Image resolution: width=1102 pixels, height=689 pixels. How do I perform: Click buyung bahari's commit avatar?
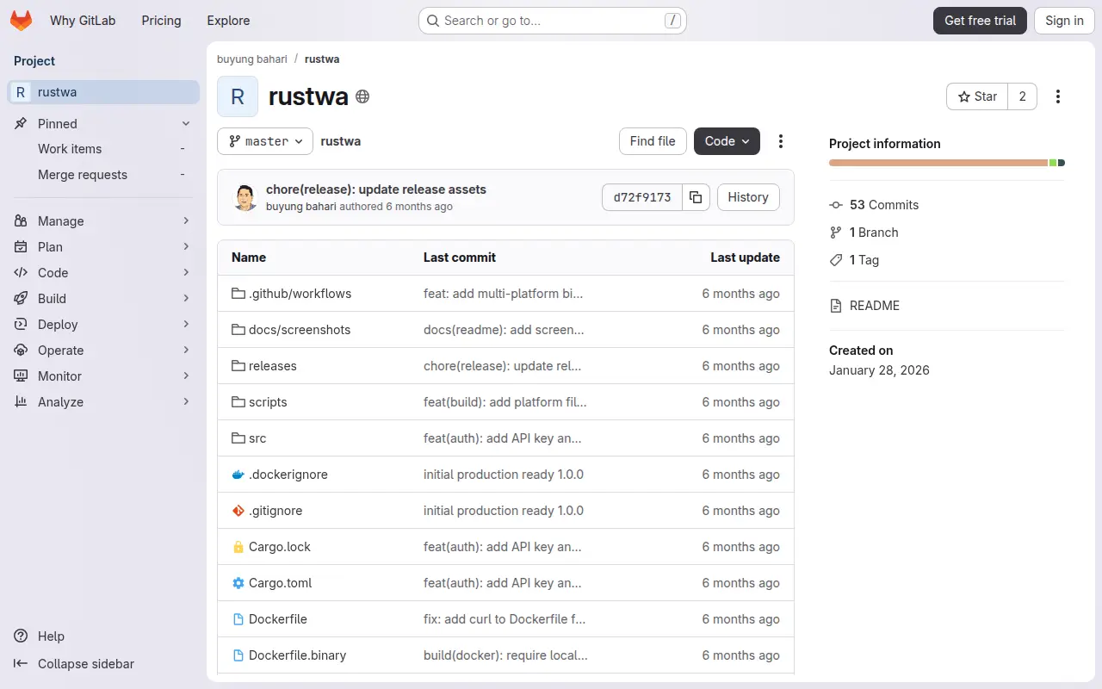tap(245, 197)
